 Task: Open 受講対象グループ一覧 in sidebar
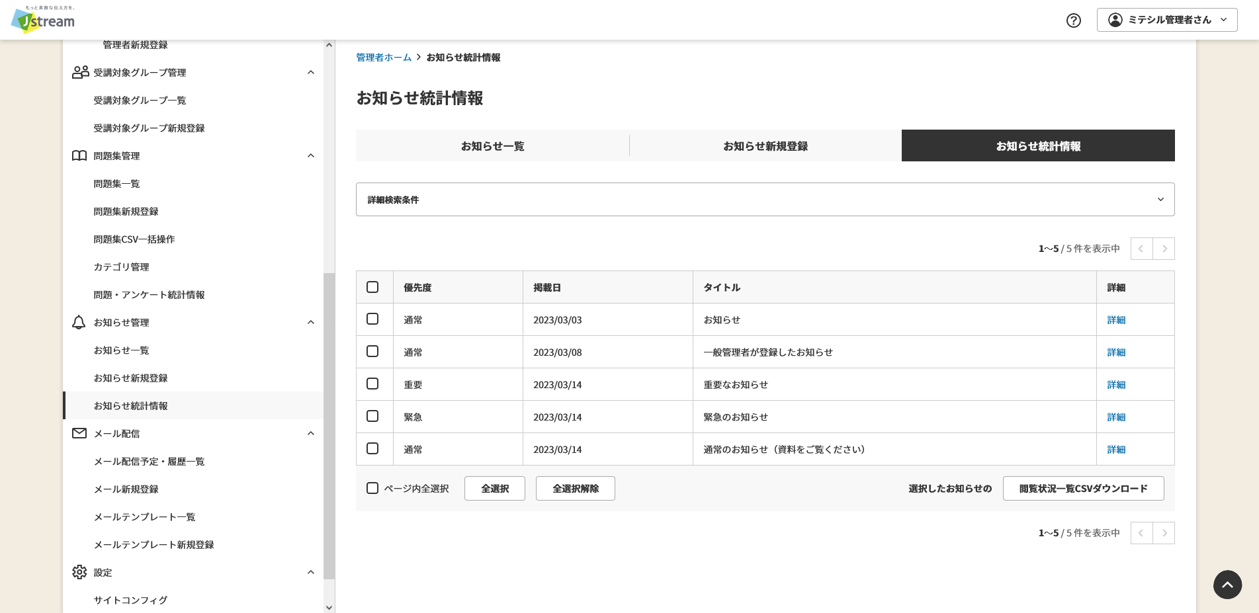[x=140, y=101]
